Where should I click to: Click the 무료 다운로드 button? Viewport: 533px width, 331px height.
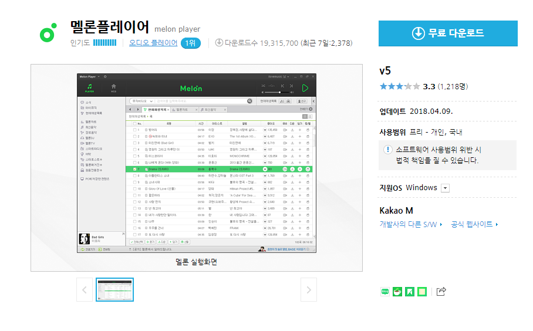pyautogui.click(x=448, y=33)
